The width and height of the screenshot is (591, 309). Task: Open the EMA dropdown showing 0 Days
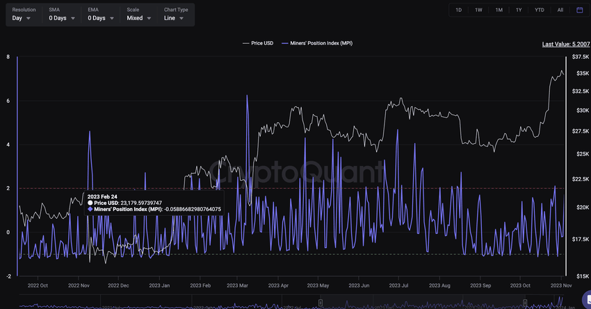coord(101,18)
